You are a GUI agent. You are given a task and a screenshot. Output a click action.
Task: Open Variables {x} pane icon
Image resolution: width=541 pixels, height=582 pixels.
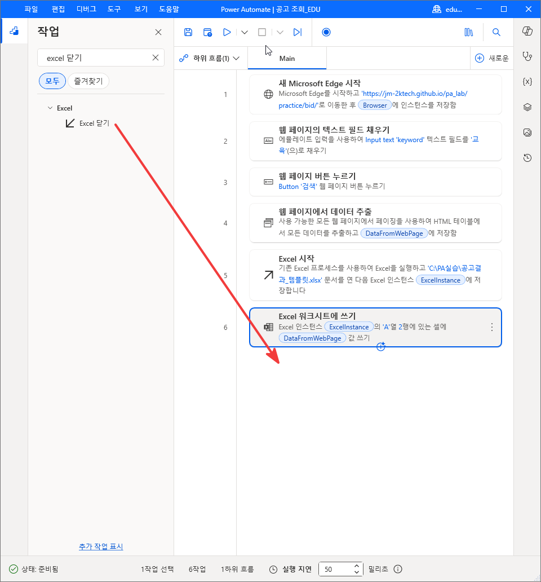[x=527, y=82]
